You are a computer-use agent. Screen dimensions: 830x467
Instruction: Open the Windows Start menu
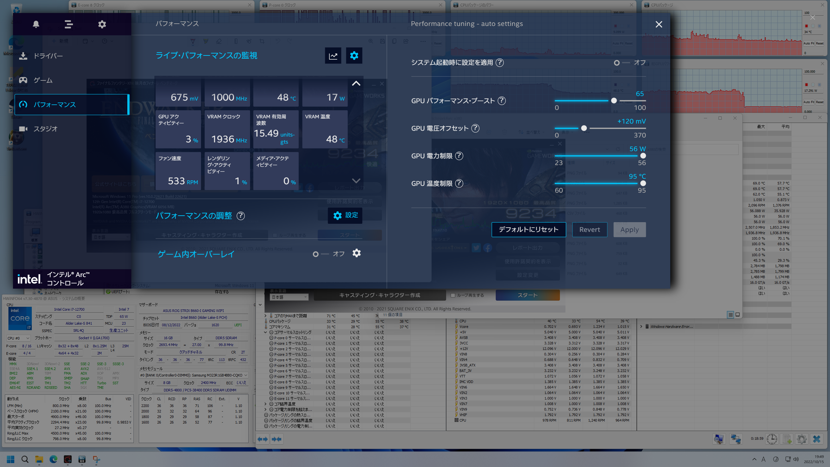[11, 459]
